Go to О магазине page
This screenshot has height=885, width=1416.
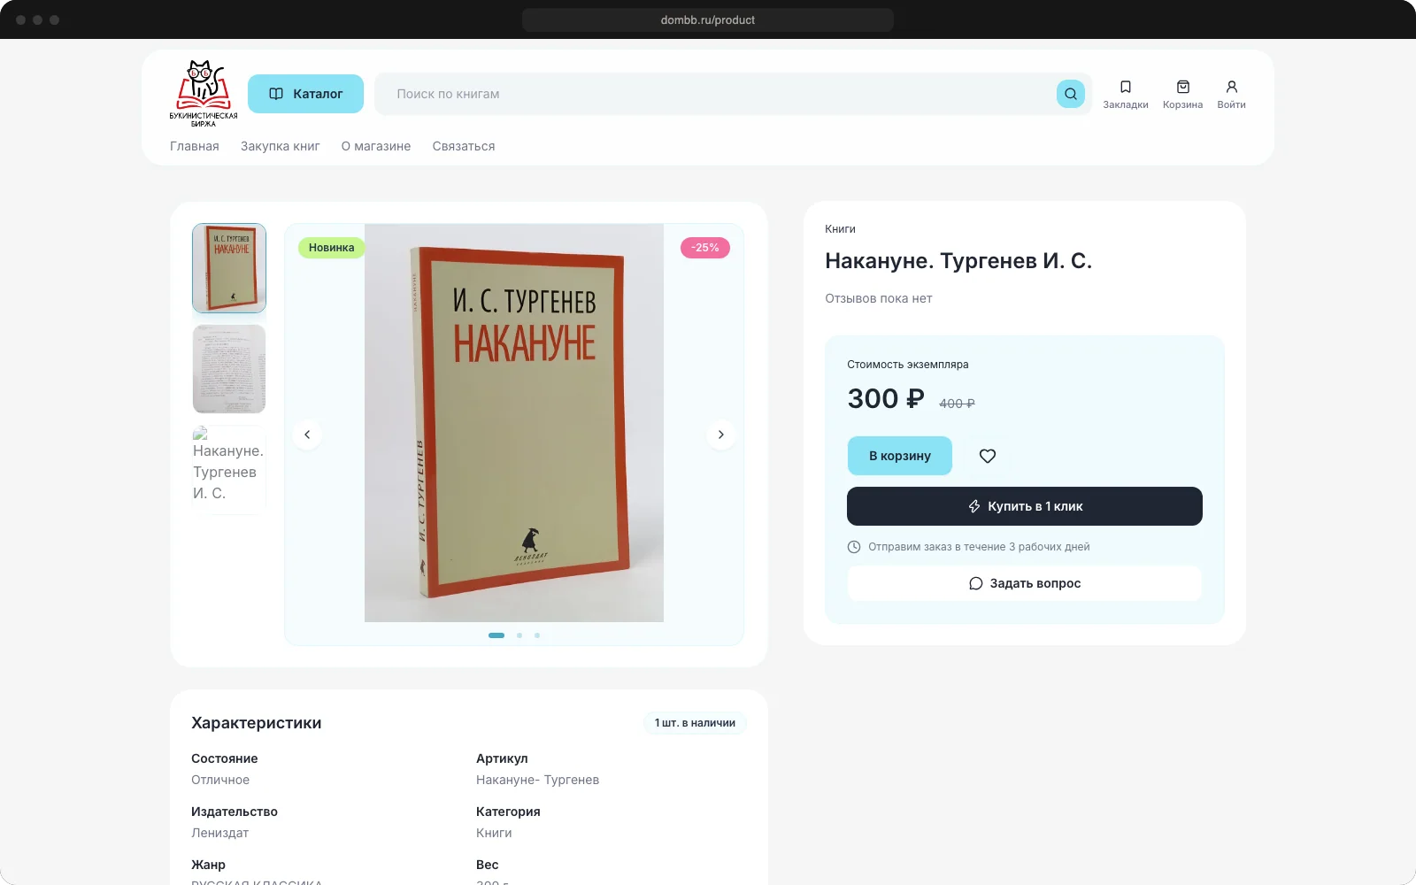click(x=376, y=146)
